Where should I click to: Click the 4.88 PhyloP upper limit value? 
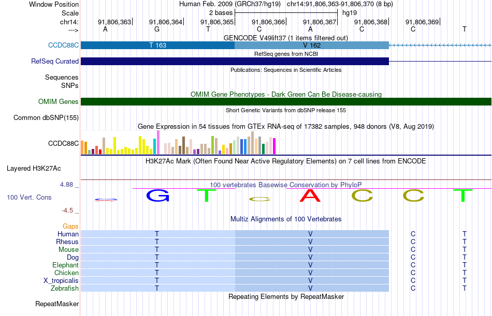[66, 185]
